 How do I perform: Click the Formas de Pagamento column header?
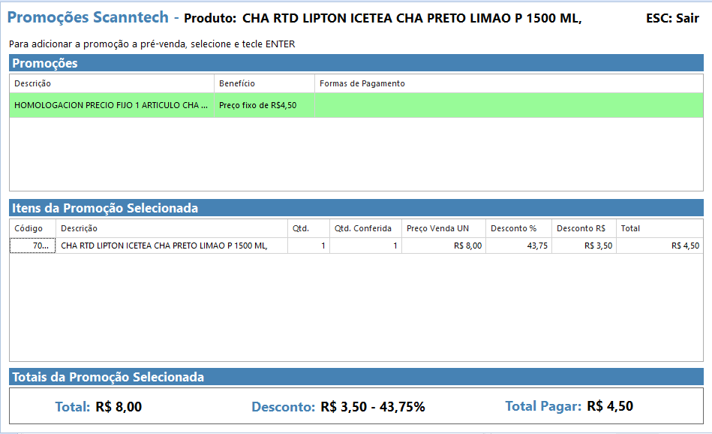tap(362, 83)
